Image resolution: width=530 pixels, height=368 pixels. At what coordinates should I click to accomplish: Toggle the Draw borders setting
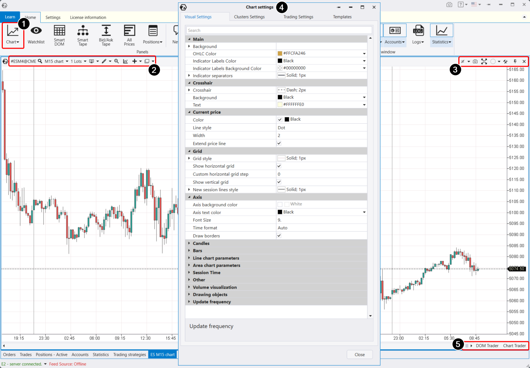click(x=279, y=235)
